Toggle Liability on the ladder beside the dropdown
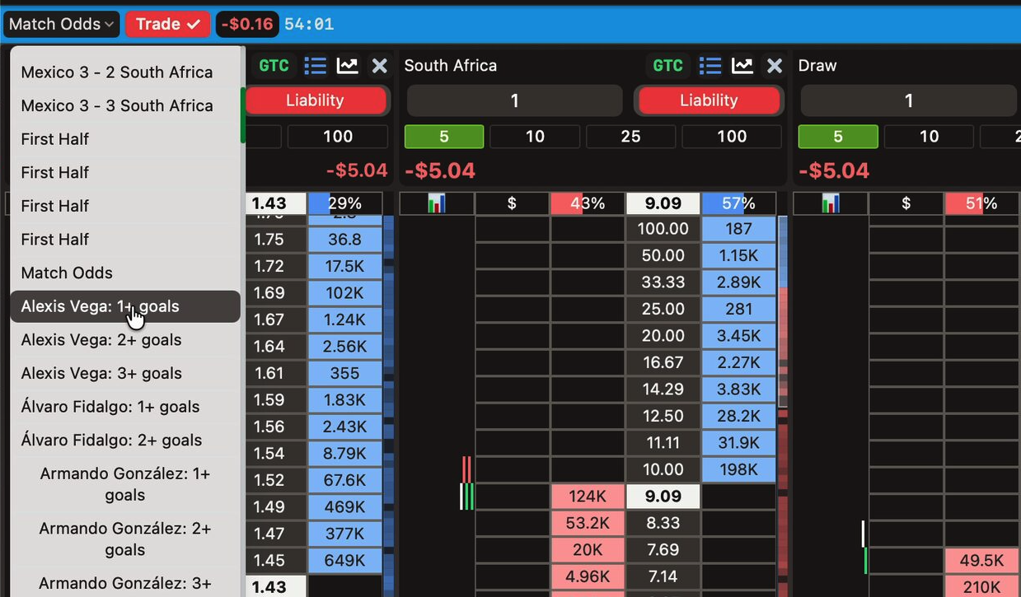The height and width of the screenshot is (597, 1021). (x=315, y=100)
